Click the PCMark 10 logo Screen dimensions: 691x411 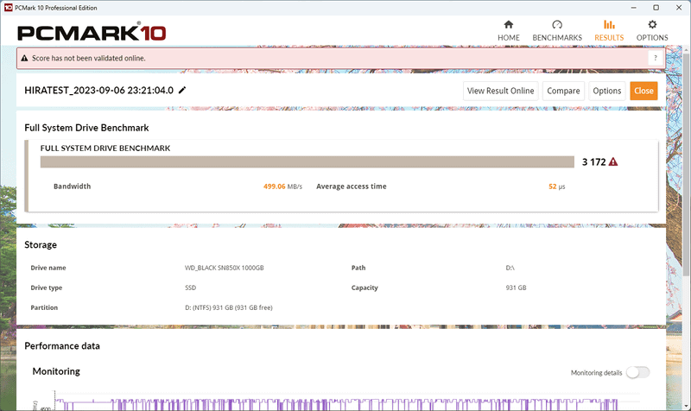92,32
